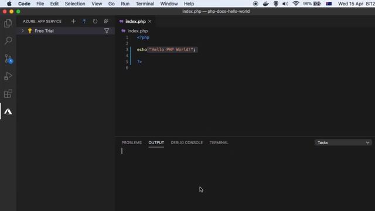
Task: Open the Explorer view in activity bar
Action: coord(8,23)
